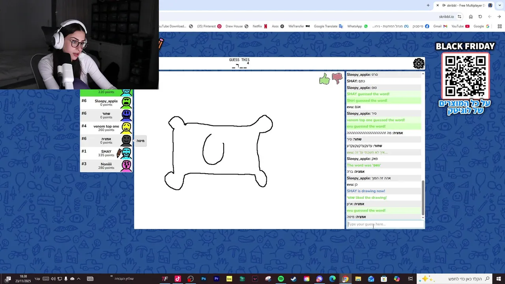Image resolution: width=505 pixels, height=284 pixels.
Task: Open Chrome from the taskbar
Action: (x=345, y=279)
